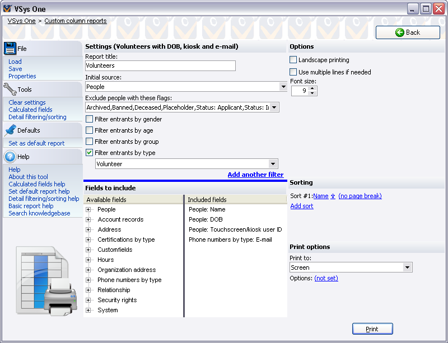Click Set as default report
This screenshot has height=343, width=448.
click(36, 143)
